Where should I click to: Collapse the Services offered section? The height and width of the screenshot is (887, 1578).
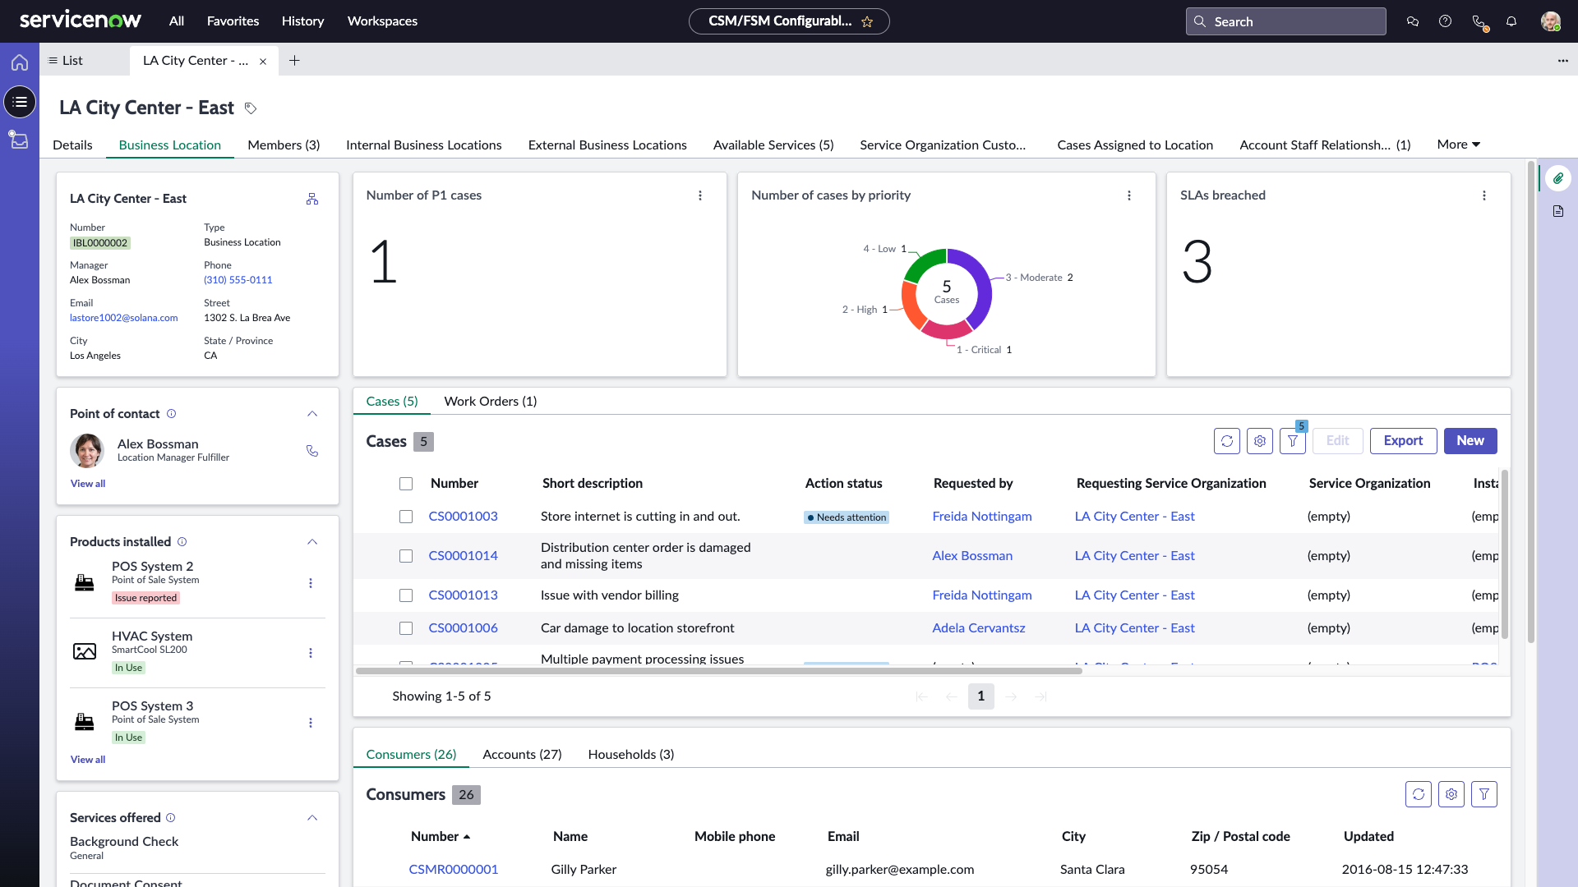pyautogui.click(x=312, y=818)
